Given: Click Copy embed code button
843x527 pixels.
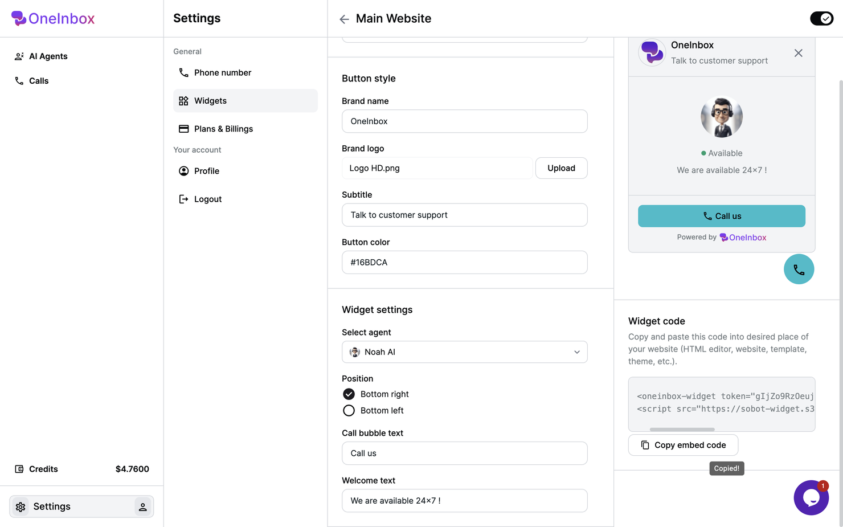Looking at the screenshot, I should tap(683, 445).
